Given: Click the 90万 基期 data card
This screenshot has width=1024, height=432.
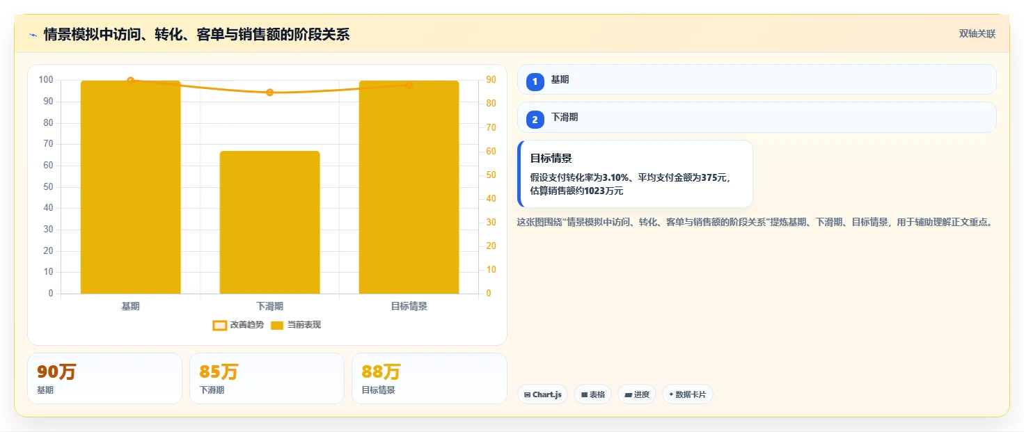Looking at the screenshot, I should click(x=104, y=378).
